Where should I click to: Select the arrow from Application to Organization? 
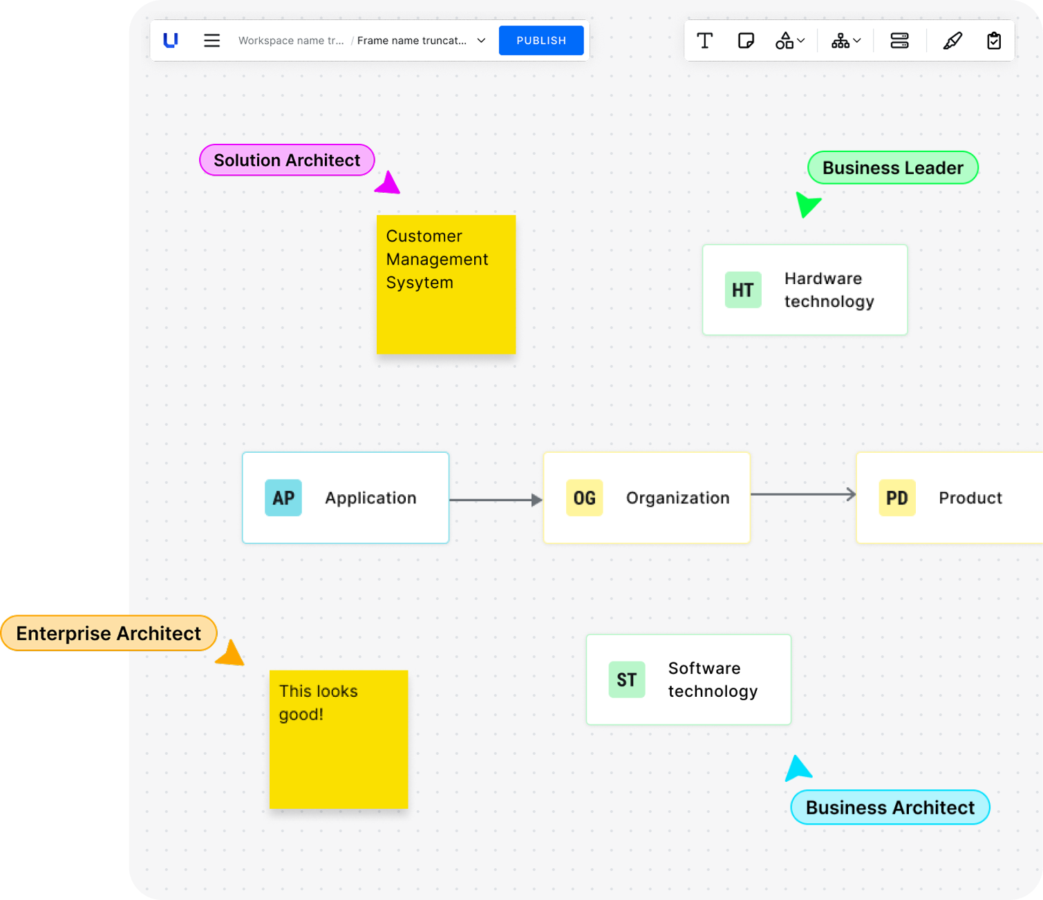[x=496, y=500]
